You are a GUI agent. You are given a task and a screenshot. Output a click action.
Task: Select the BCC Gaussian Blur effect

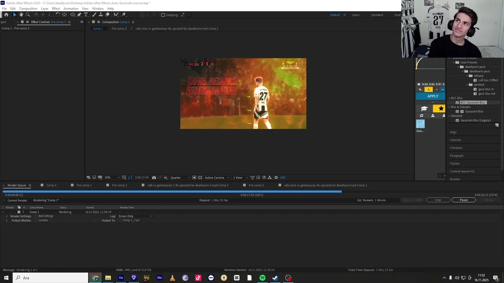pos(473,103)
